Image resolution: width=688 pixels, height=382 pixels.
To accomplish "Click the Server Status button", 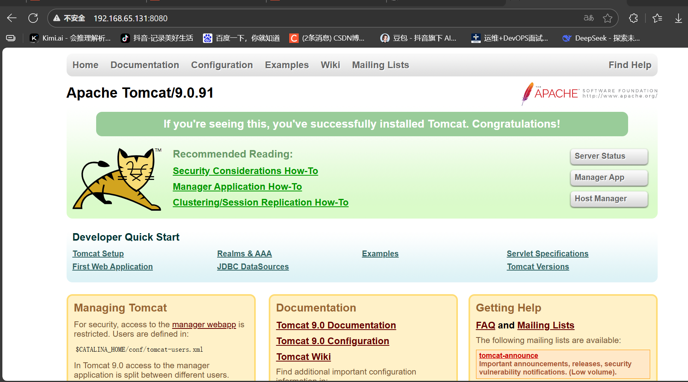I will coord(609,156).
